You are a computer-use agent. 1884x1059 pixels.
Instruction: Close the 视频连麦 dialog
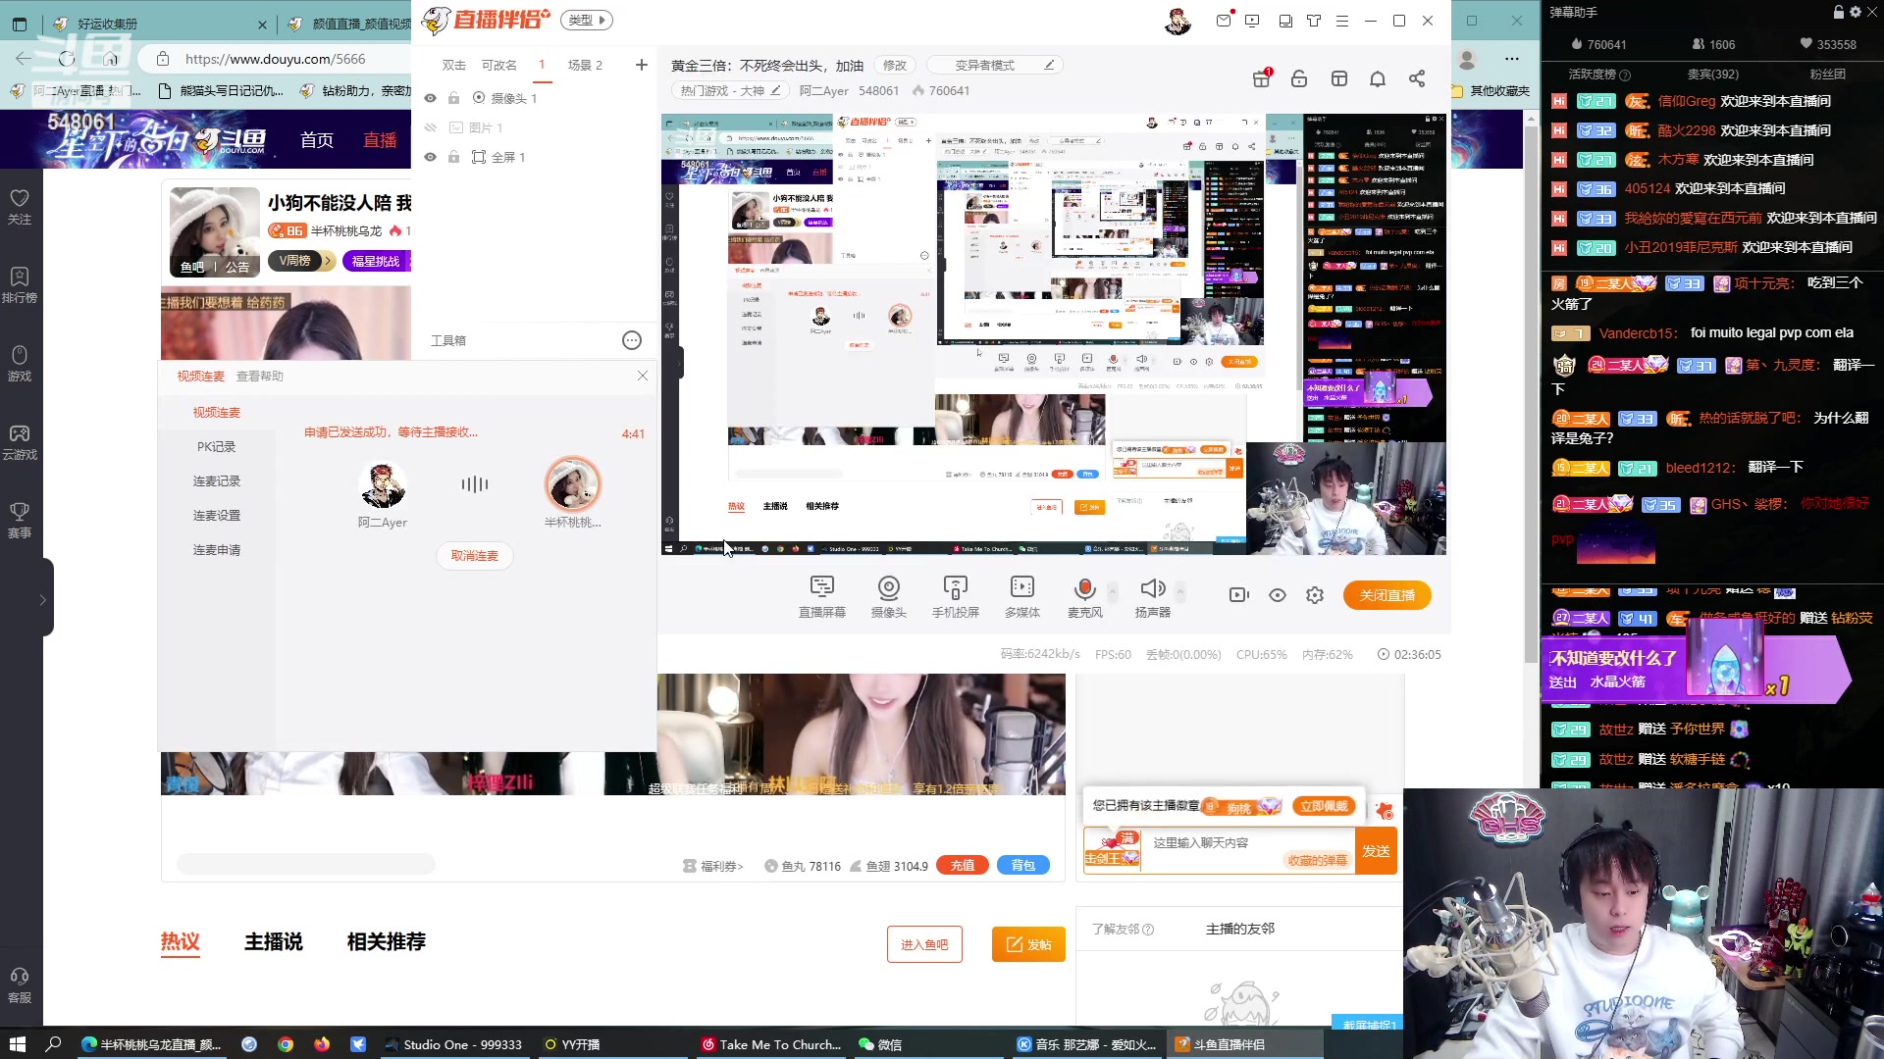642,376
